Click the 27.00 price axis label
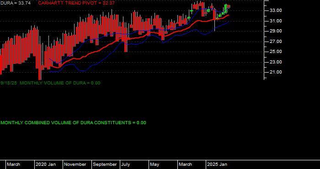The height and width of the screenshot is (169, 320). click(x=276, y=42)
